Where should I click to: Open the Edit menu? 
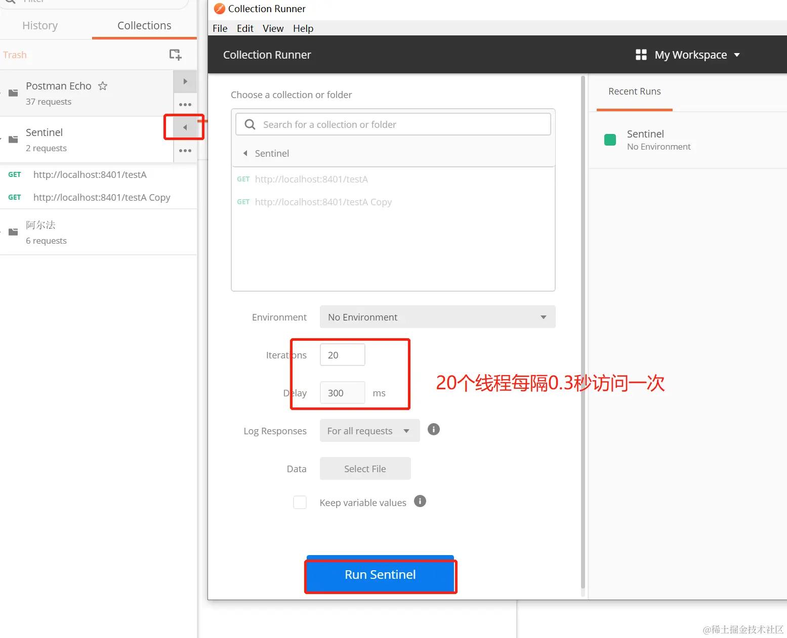[245, 28]
